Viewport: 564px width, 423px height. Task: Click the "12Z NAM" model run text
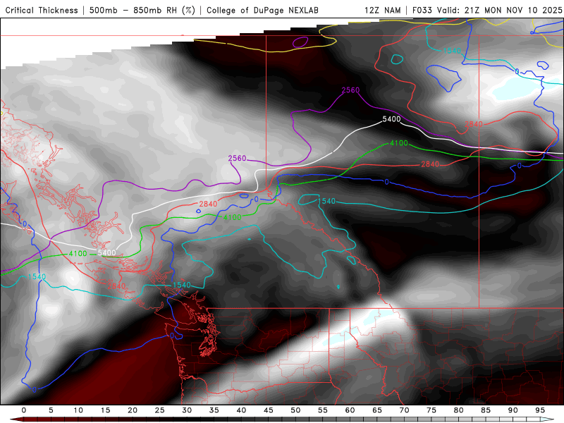[382, 10]
